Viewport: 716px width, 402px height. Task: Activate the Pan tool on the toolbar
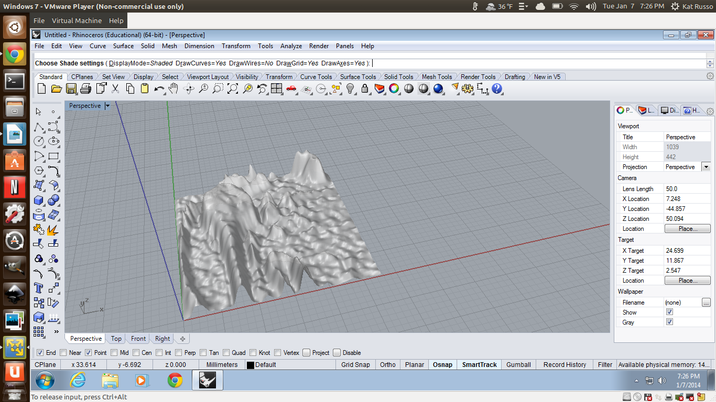(x=173, y=89)
